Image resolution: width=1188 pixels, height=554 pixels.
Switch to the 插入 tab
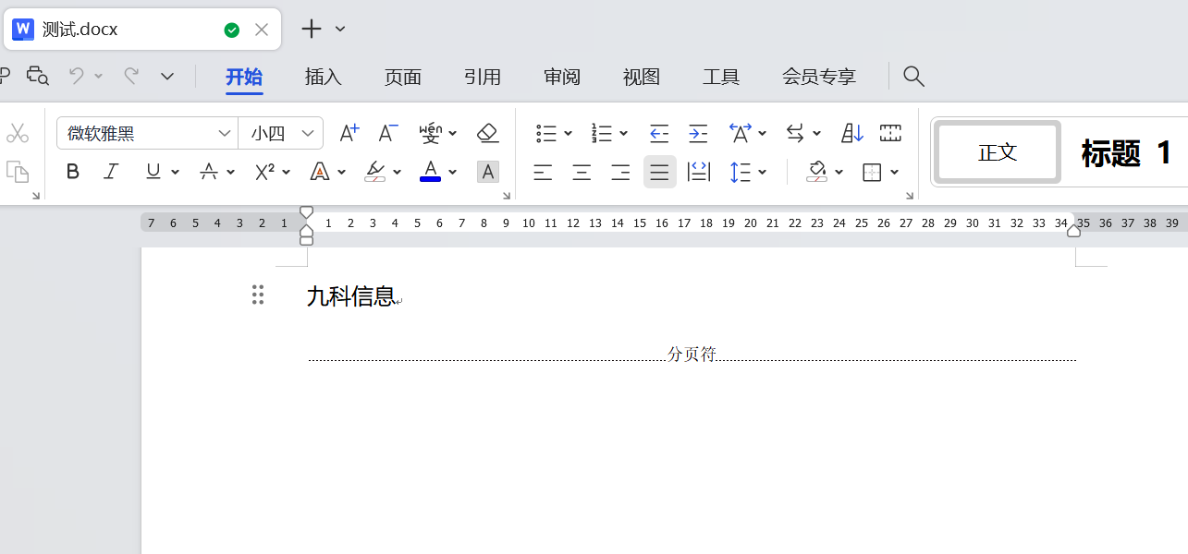tap(324, 77)
